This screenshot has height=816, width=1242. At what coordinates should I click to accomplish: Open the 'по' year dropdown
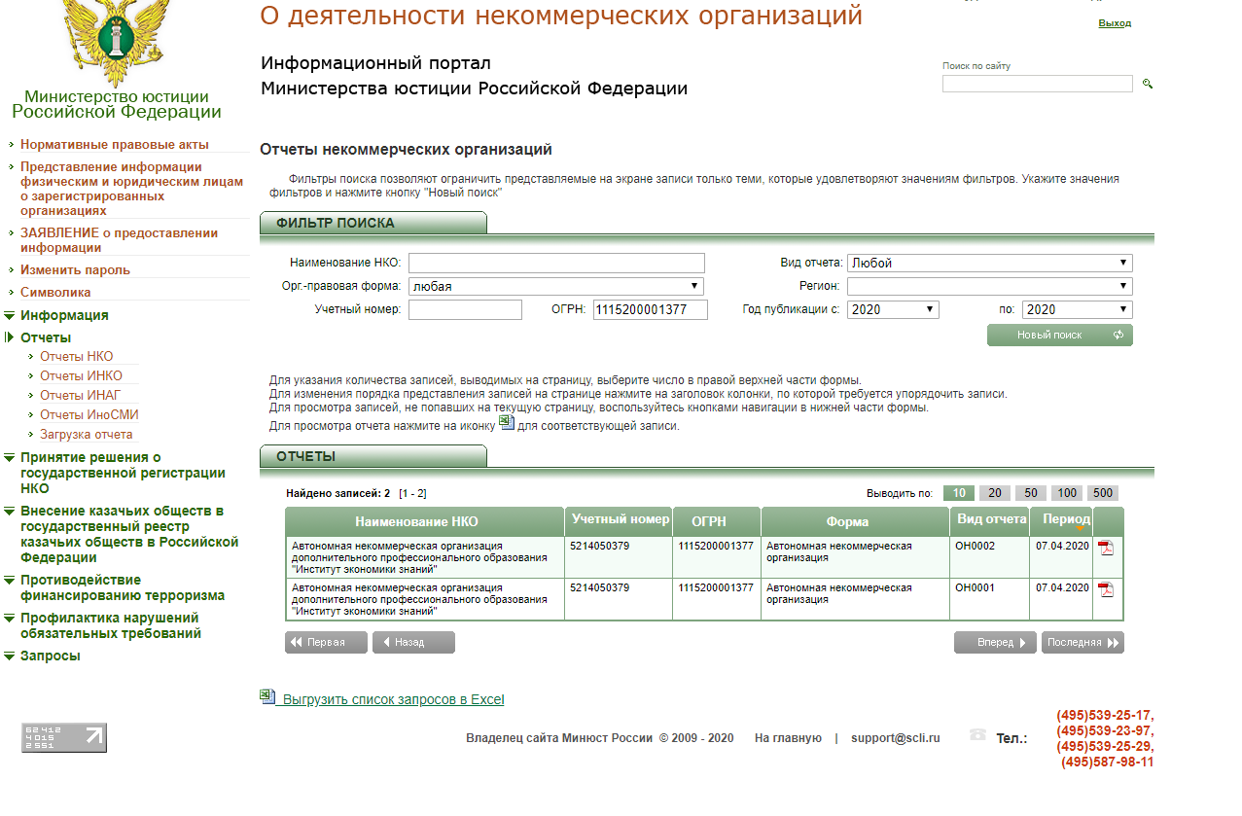click(x=1078, y=310)
